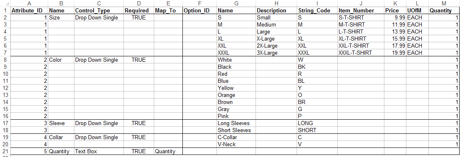Screen dimensions: 460x157
Task: Select the X-Large description cell
Action: point(276,39)
